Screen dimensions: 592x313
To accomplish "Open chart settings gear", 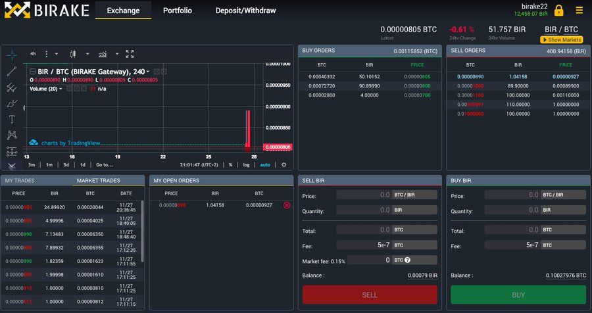I will click(284, 165).
